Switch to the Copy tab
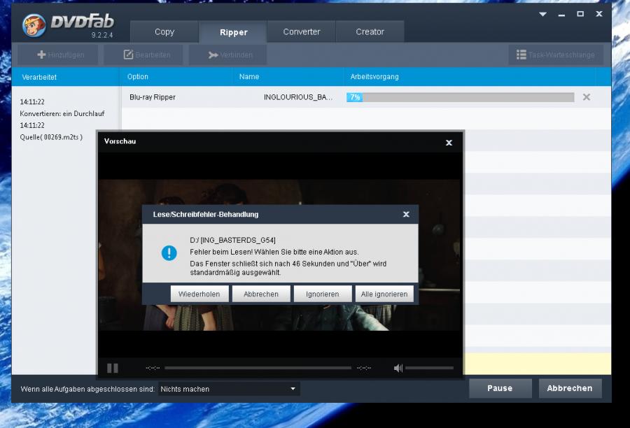630x428 pixels. pos(164,31)
